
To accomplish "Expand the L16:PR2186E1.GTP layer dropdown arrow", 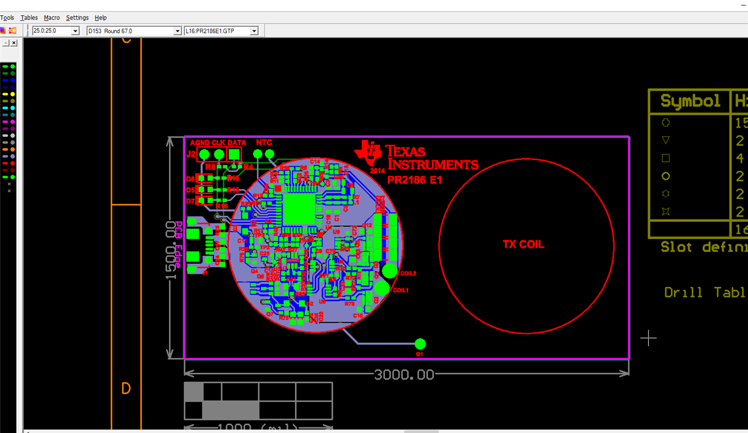I will tap(254, 30).
